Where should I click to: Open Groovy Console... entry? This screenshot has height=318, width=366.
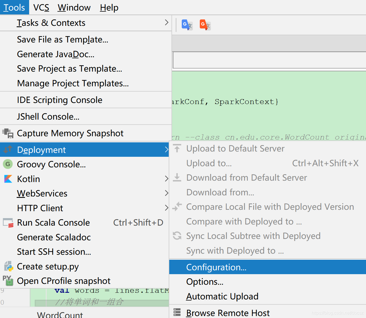coord(84,164)
